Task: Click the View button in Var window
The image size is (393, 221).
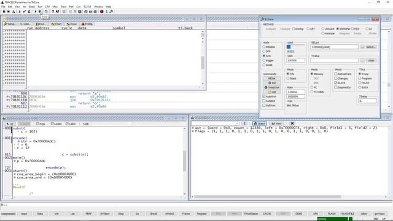Action: coord(276,123)
